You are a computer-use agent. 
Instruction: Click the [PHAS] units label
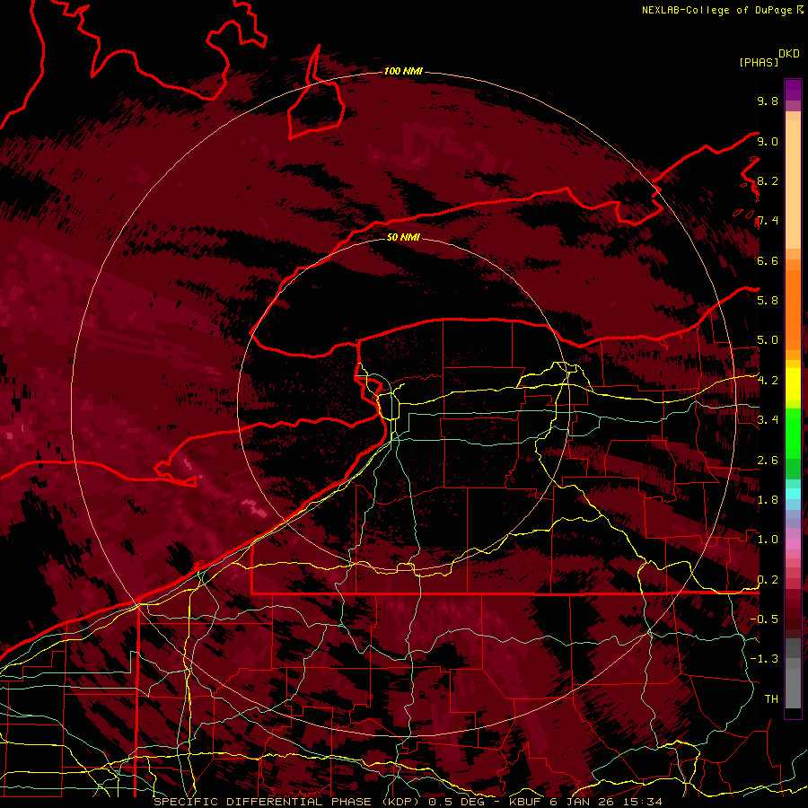pos(759,63)
